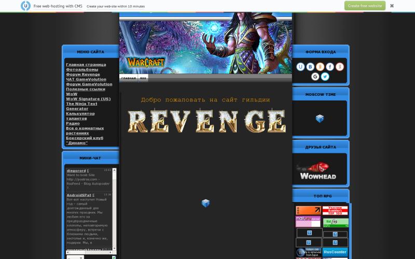Click the RusCounter badge
Image resolution: width=415 pixels, height=259 pixels.
[x=335, y=252]
